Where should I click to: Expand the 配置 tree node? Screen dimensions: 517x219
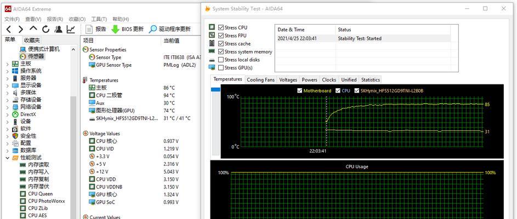click(x=7, y=143)
